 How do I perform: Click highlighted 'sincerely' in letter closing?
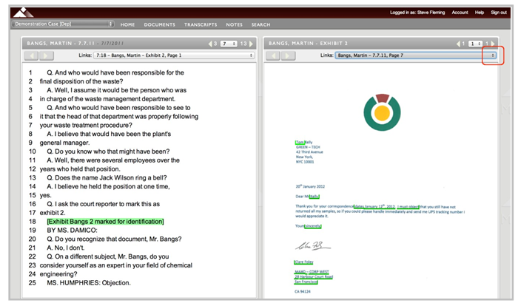[x=312, y=226]
